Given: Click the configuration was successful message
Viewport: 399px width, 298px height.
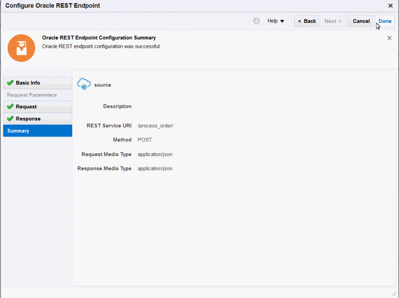Looking at the screenshot, I should pyautogui.click(x=101, y=46).
